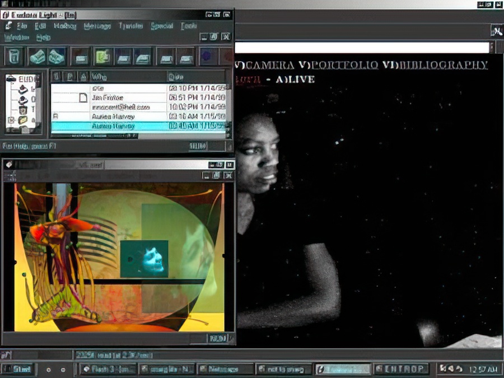Click the Windows Start button
This screenshot has width=504, height=378.
(x=18, y=369)
